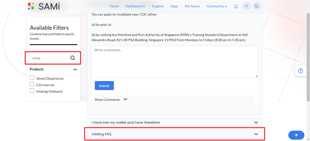
Task: Open the user profile icon
Action: (247, 6)
